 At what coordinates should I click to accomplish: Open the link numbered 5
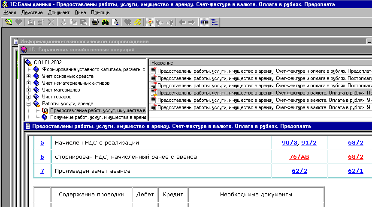point(42,143)
